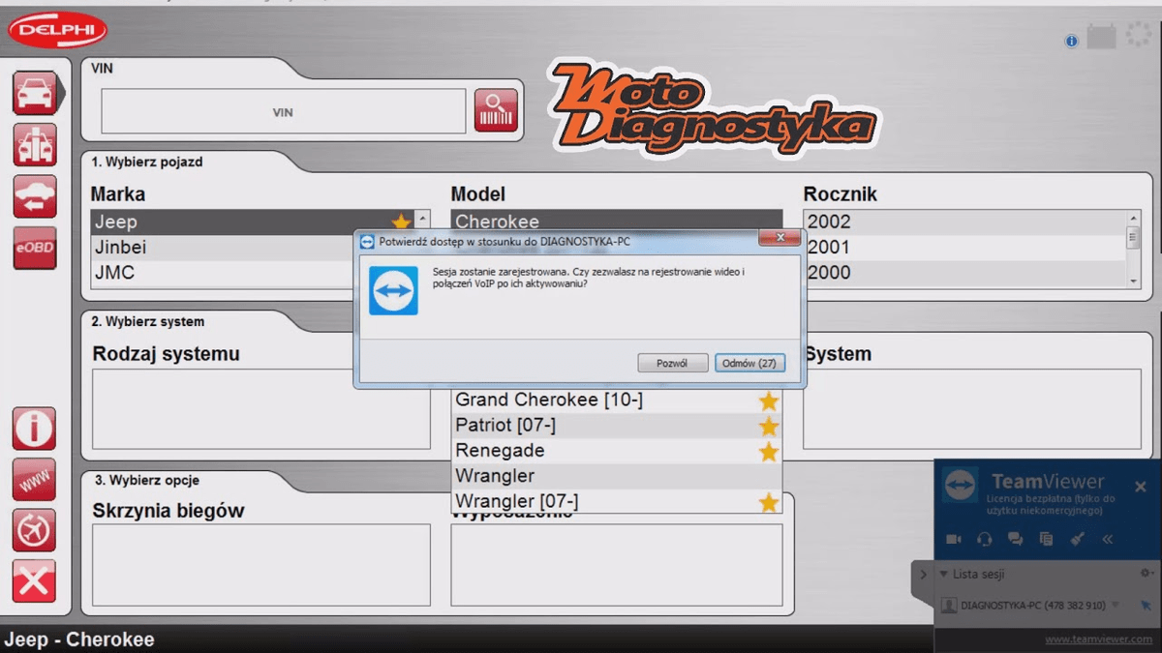This screenshot has width=1162, height=653.
Task: Open the red information (i) sidebar icon
Action: click(x=35, y=428)
